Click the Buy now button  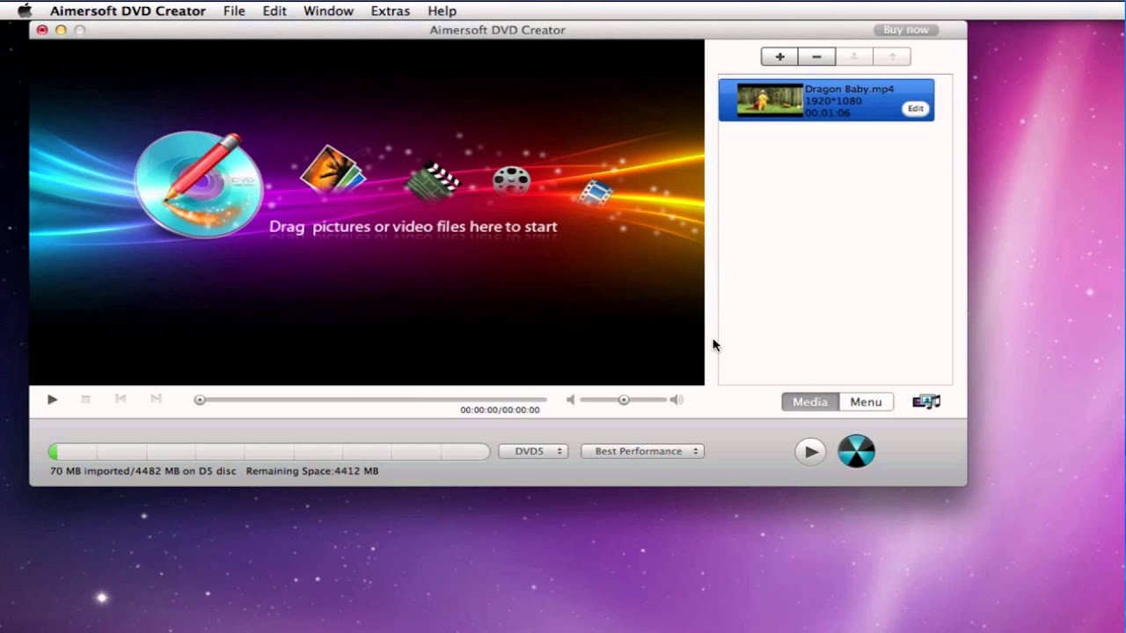click(906, 30)
